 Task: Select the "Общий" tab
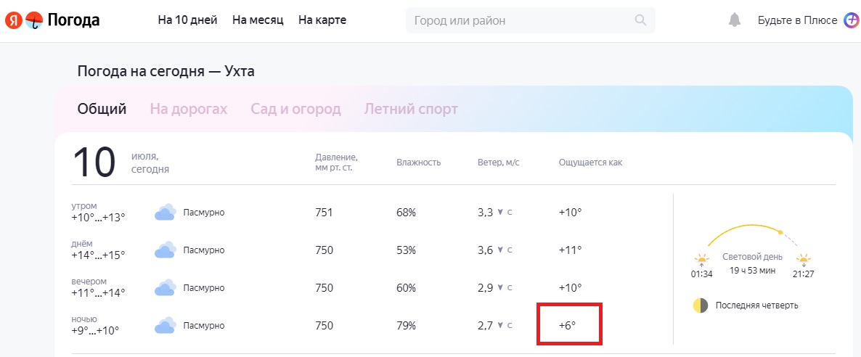click(x=102, y=109)
